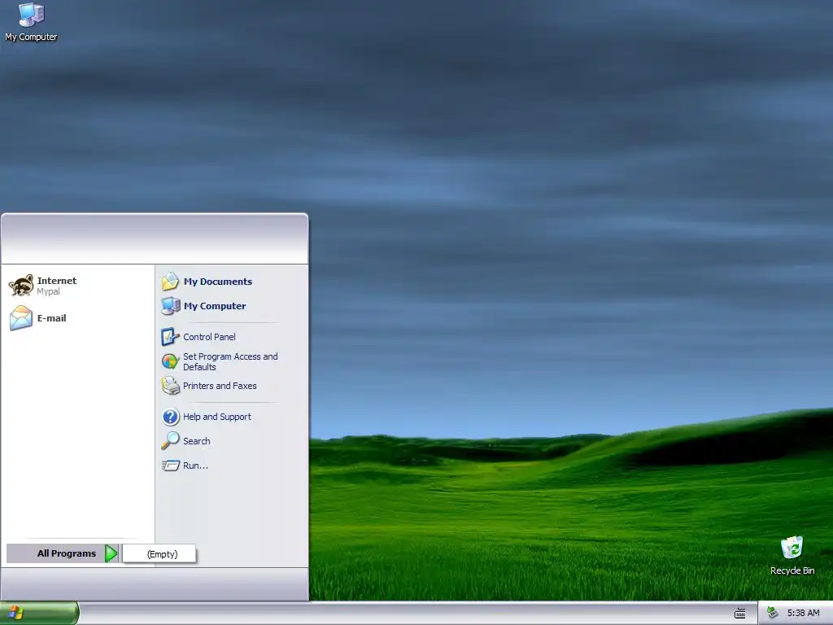The image size is (833, 625).
Task: Select Printers and Faxes text
Action: pos(220,385)
